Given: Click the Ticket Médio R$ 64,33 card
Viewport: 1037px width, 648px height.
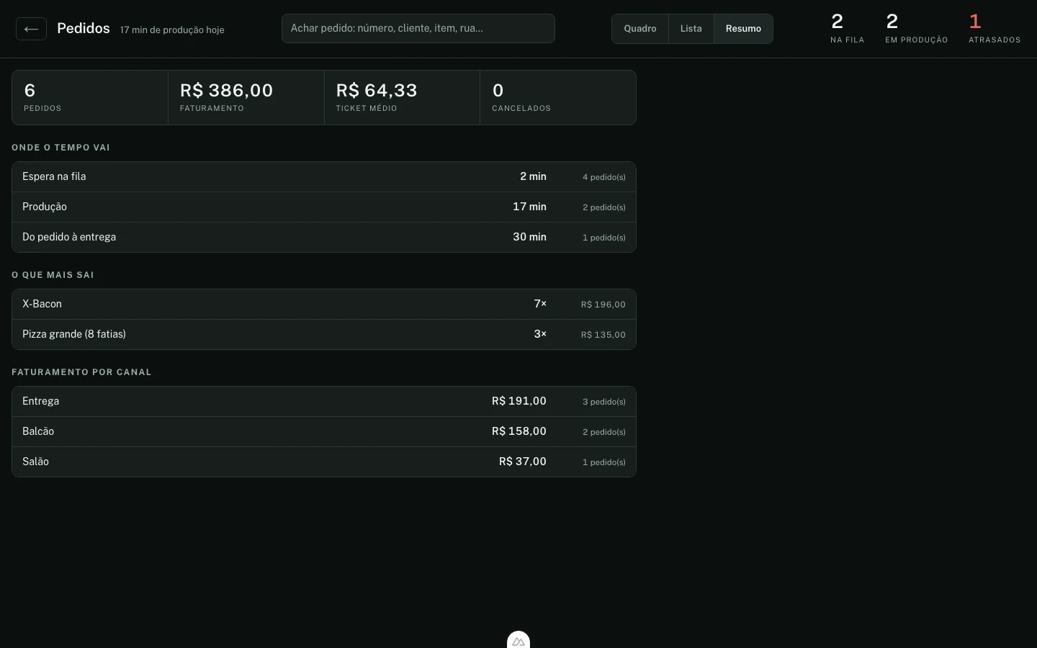Looking at the screenshot, I should pyautogui.click(x=402, y=97).
